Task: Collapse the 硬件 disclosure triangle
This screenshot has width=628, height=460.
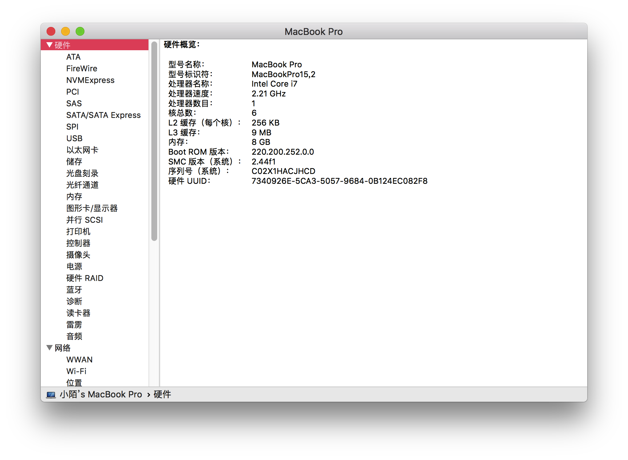Action: pyautogui.click(x=49, y=45)
